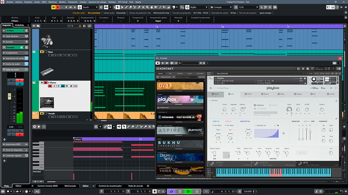Open the track search magnifier in track list
This screenshot has height=195, width=348.
(89, 26)
